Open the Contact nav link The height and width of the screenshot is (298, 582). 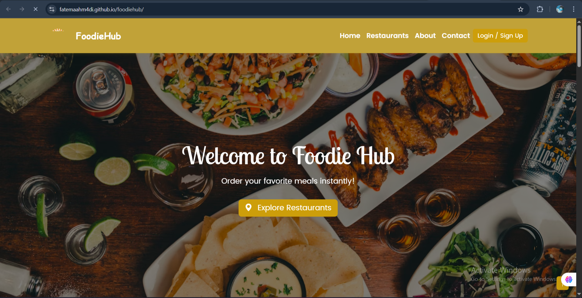tap(456, 36)
